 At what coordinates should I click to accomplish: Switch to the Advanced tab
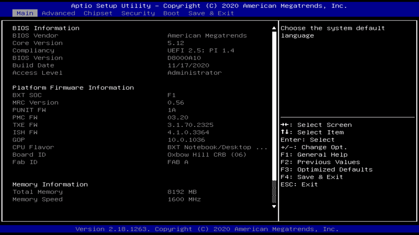pos(59,13)
